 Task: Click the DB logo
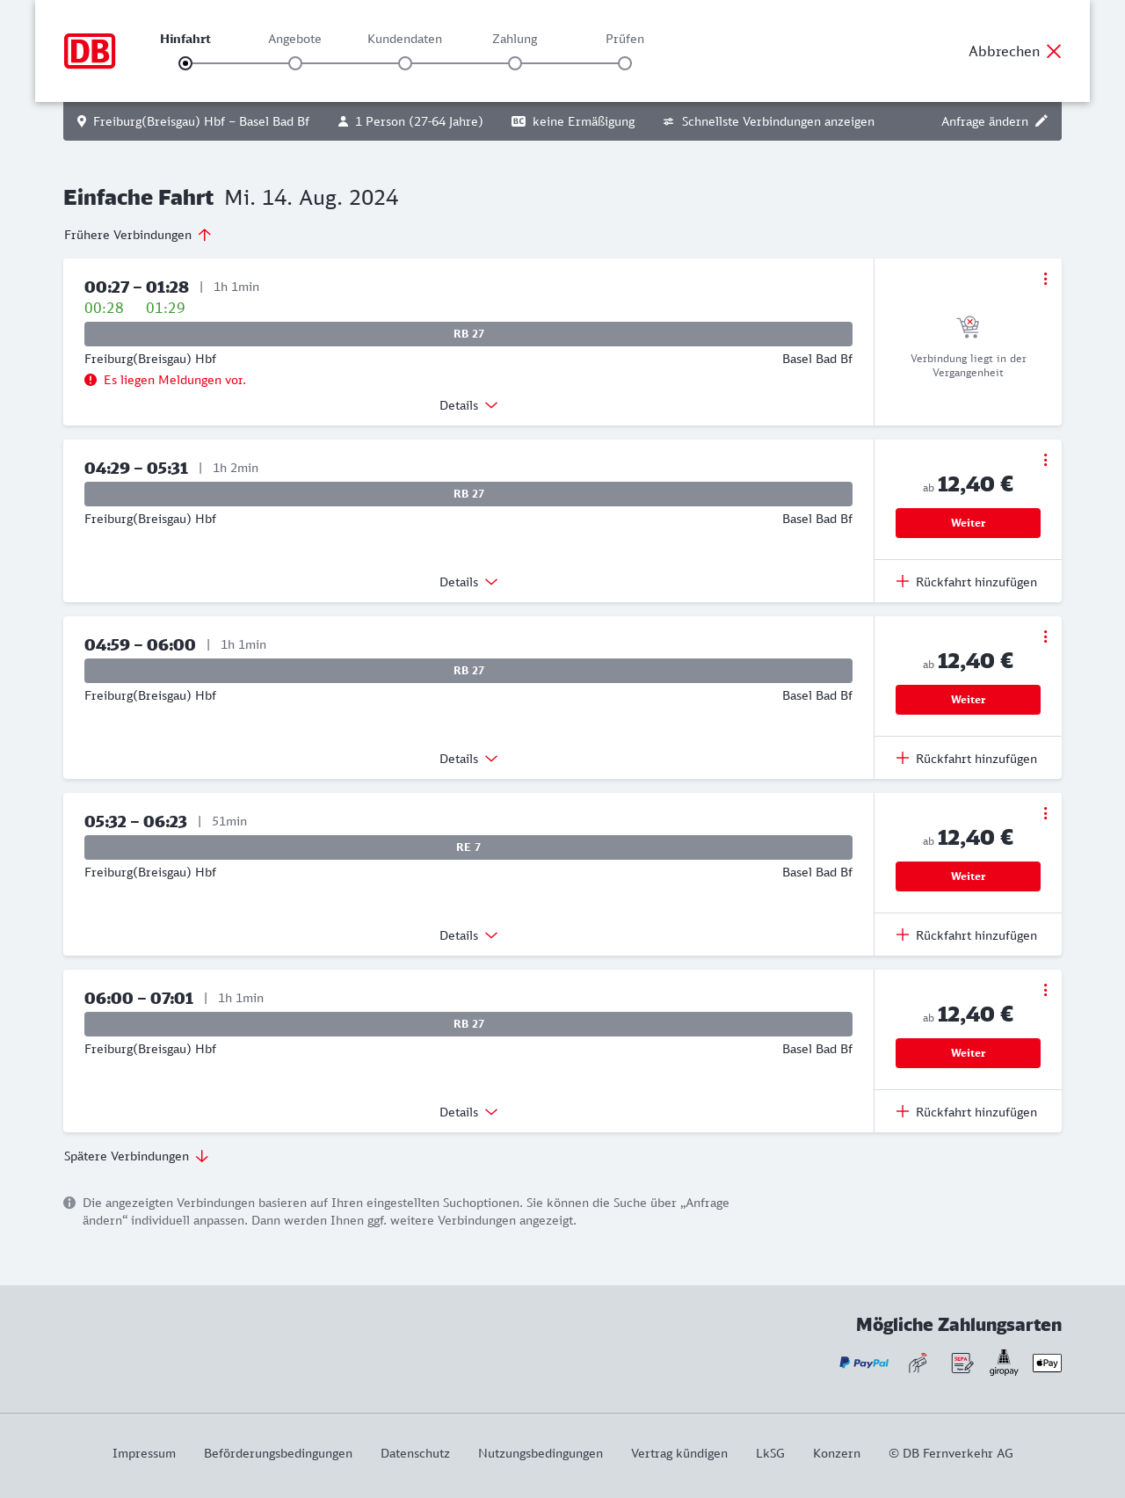(x=90, y=51)
